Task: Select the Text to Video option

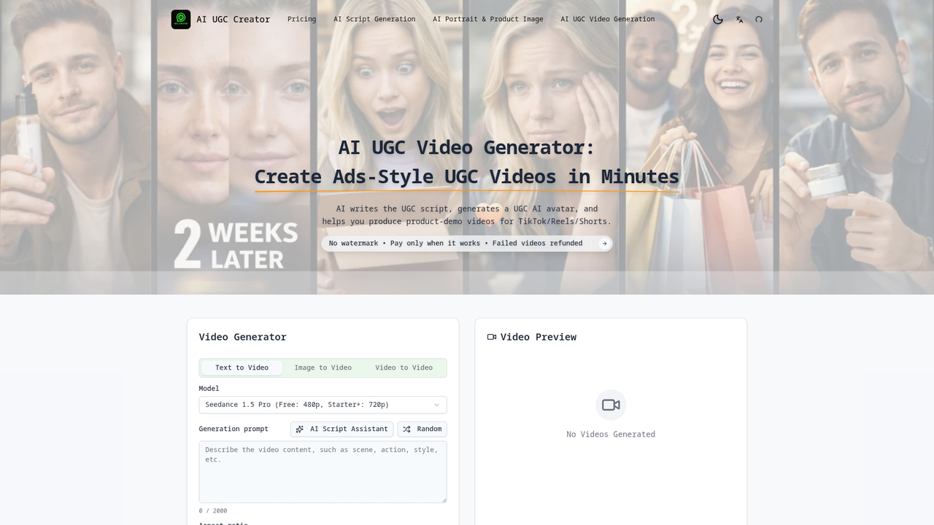Action: 242,367
